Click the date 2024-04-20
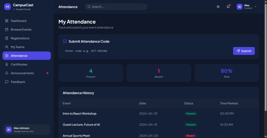Image resolution: width=267 pixels, height=138 pixels. coord(149,136)
